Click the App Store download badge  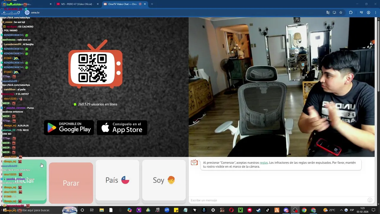[x=122, y=128]
